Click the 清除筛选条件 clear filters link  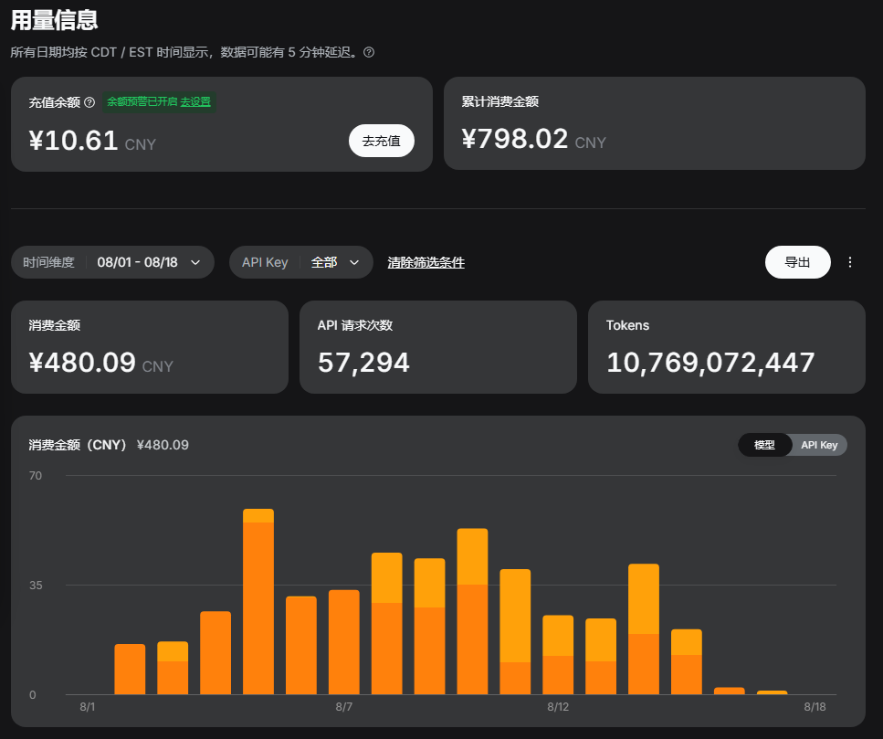pos(426,262)
